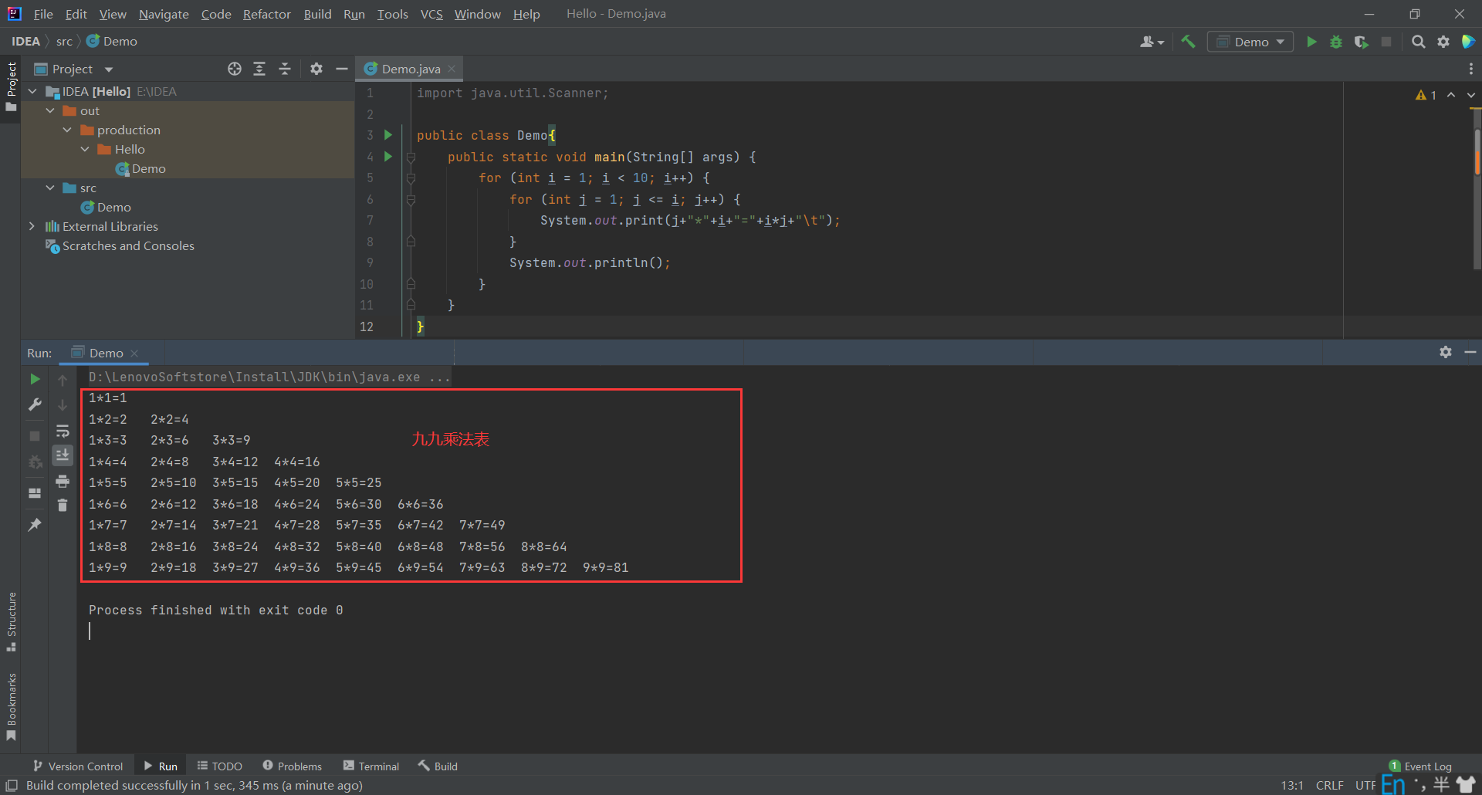This screenshot has height=795, width=1482.
Task: Click the Build project hammer icon
Action: [x=1188, y=42]
